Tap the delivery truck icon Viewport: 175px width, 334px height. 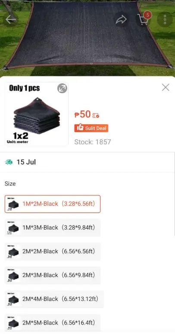[9, 162]
